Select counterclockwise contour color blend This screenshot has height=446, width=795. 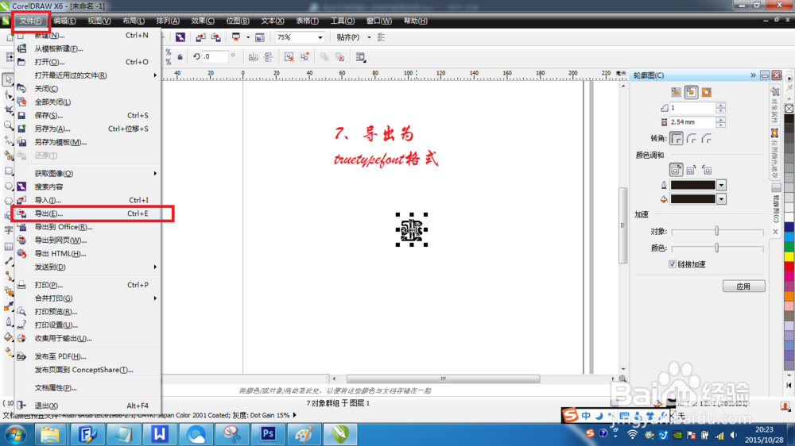click(706, 170)
